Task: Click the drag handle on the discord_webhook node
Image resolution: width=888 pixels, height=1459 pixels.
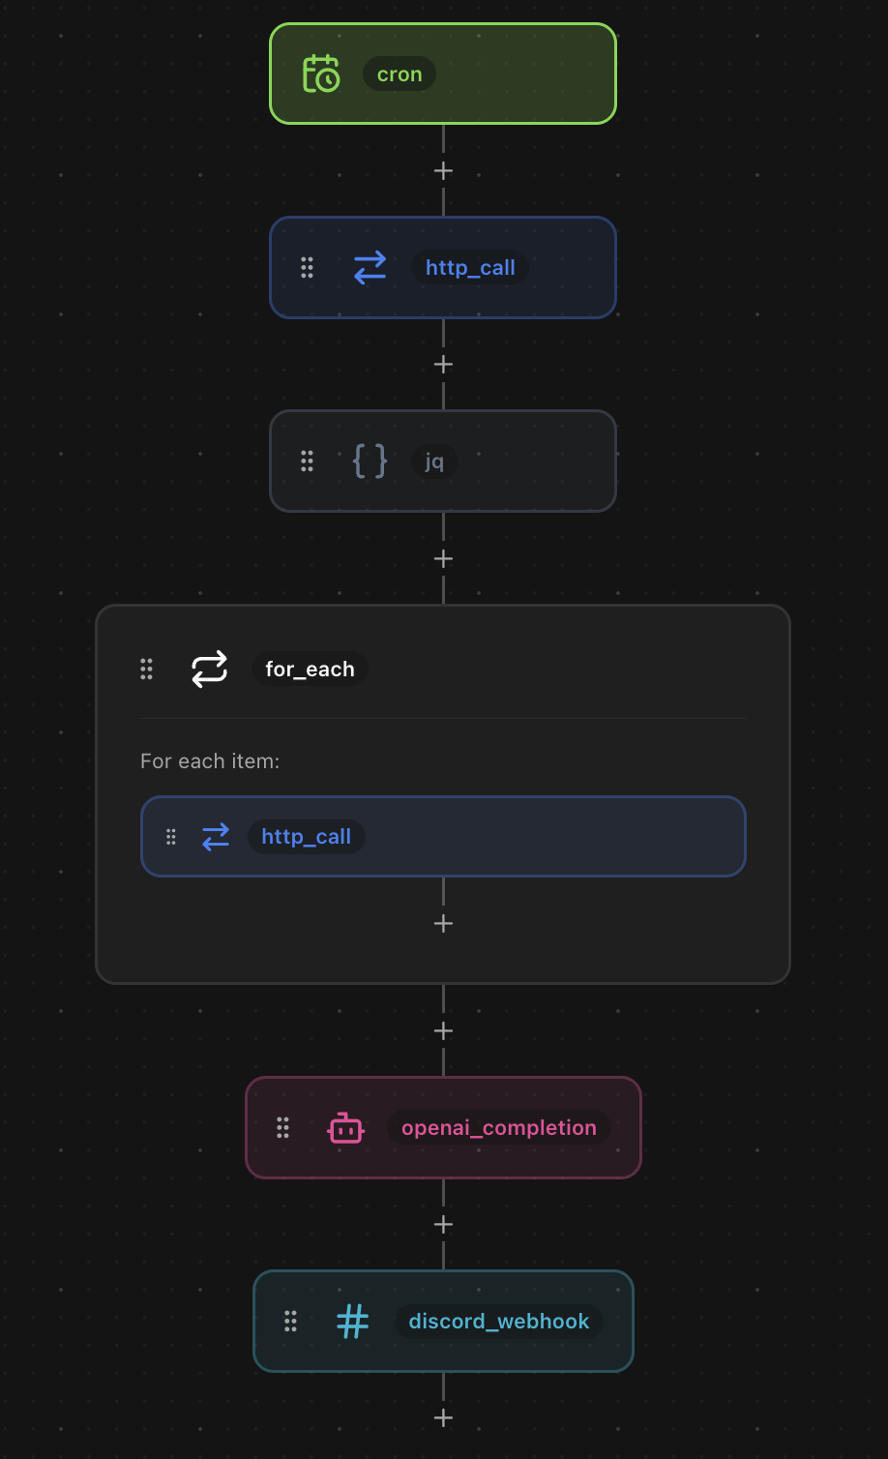Action: [x=290, y=1322]
